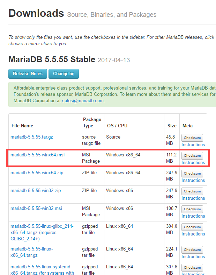The image size is (216, 275).
Task: Open Instructions for the 224.1 MB Linux row
Action: pos(193,257)
